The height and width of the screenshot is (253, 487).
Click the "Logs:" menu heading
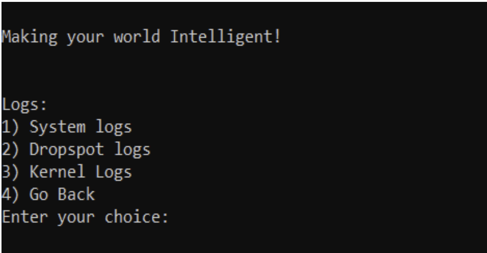[x=24, y=105]
